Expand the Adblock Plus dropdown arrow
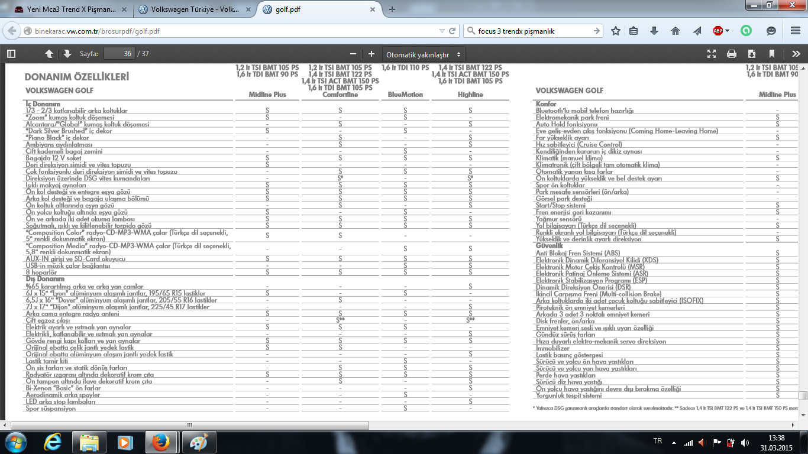808x454 pixels. pos(727,31)
